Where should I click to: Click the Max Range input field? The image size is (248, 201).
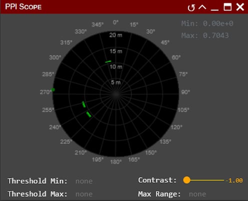[x=197, y=194]
